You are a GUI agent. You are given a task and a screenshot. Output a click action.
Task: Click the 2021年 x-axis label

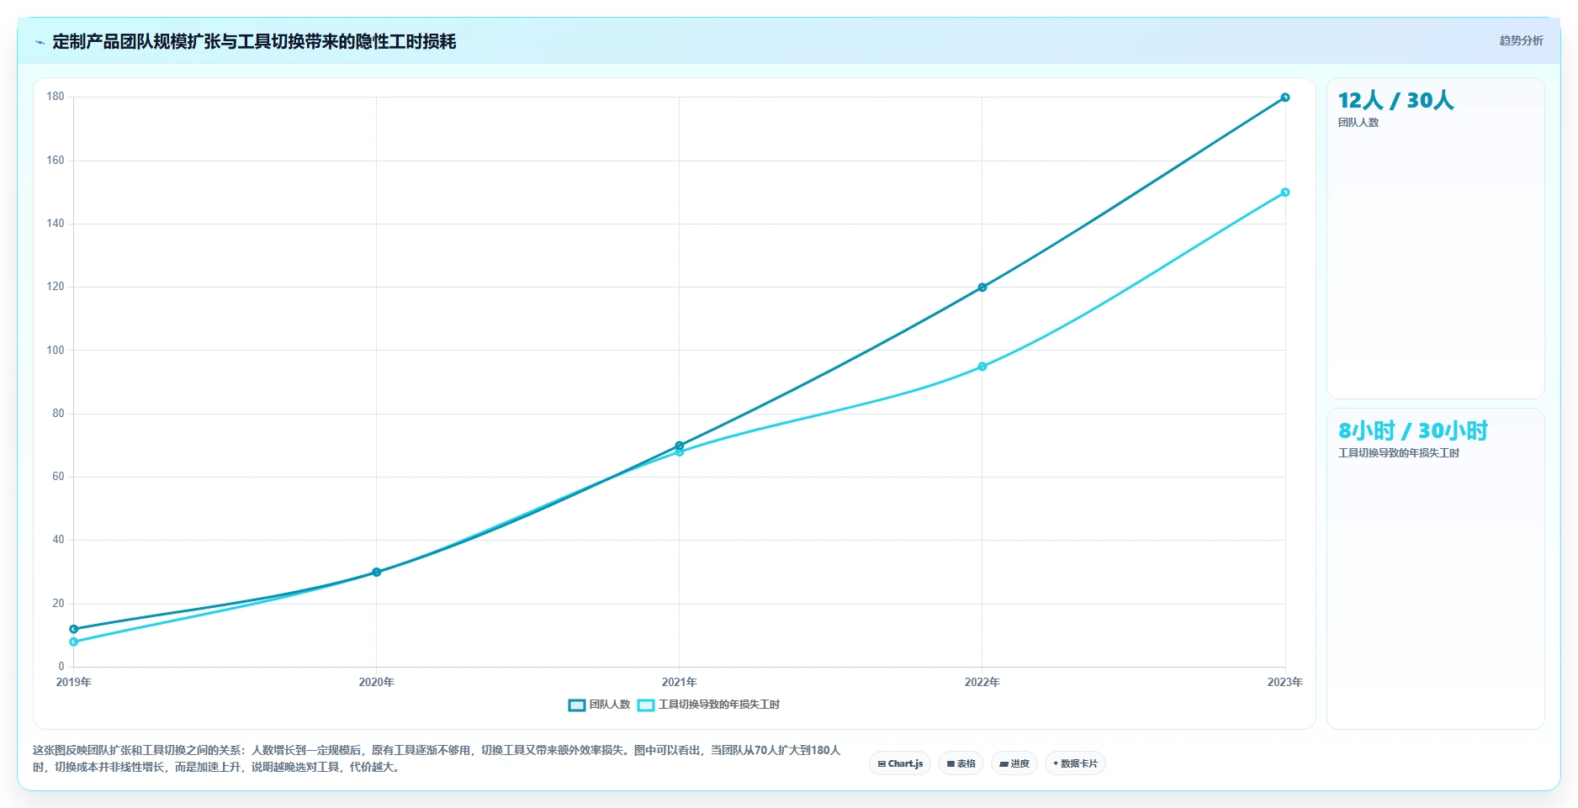[679, 682]
